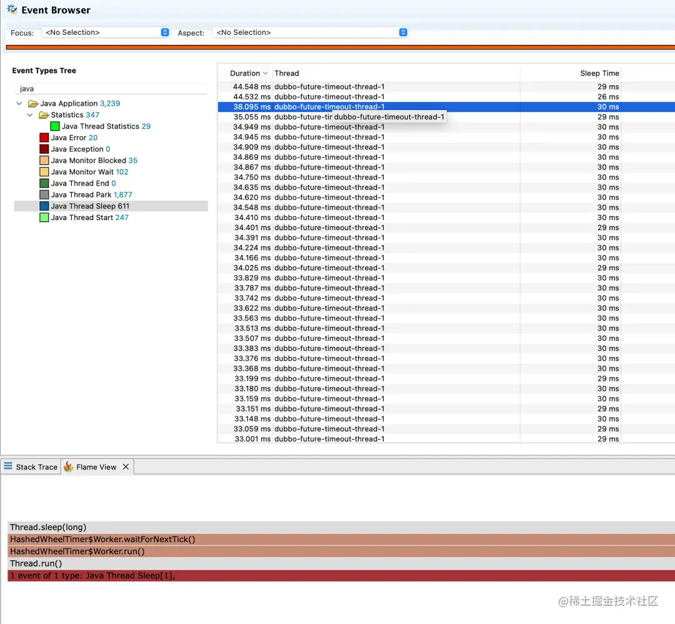Sort by the Sleep Time column header
675x624 pixels.
[x=571, y=73]
